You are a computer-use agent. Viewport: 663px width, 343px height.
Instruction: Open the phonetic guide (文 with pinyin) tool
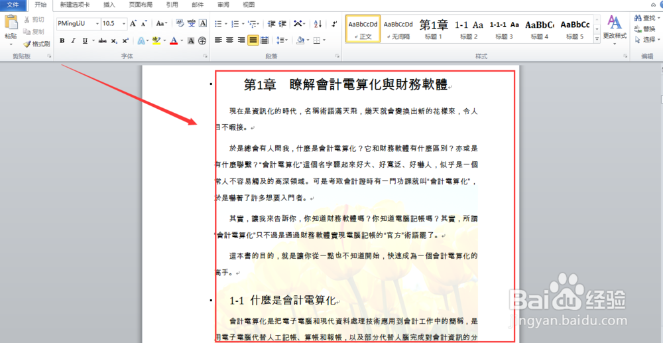coord(192,23)
